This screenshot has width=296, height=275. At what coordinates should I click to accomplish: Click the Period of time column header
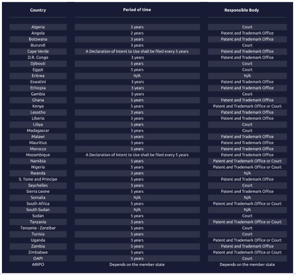click(x=137, y=10)
